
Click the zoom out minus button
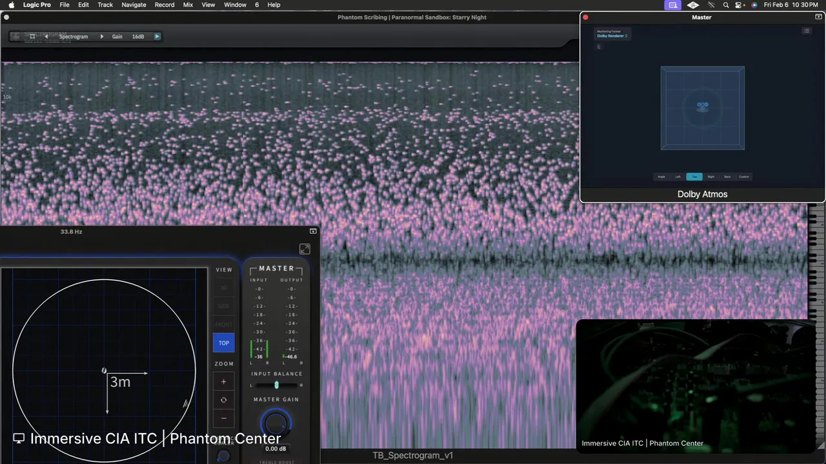pyautogui.click(x=224, y=418)
